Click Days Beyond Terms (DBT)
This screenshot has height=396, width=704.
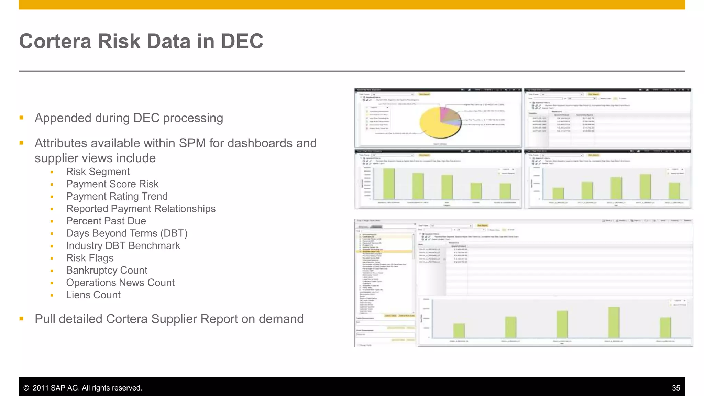click(127, 233)
